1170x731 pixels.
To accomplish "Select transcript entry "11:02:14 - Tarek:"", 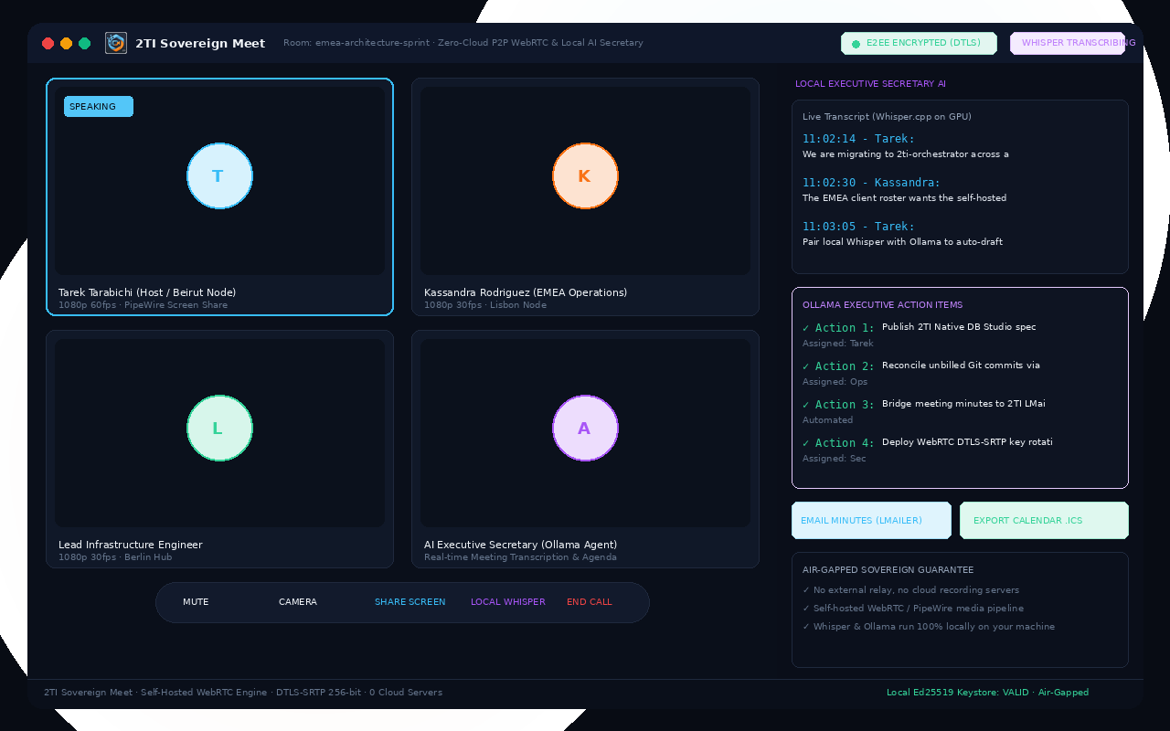I will pos(858,139).
